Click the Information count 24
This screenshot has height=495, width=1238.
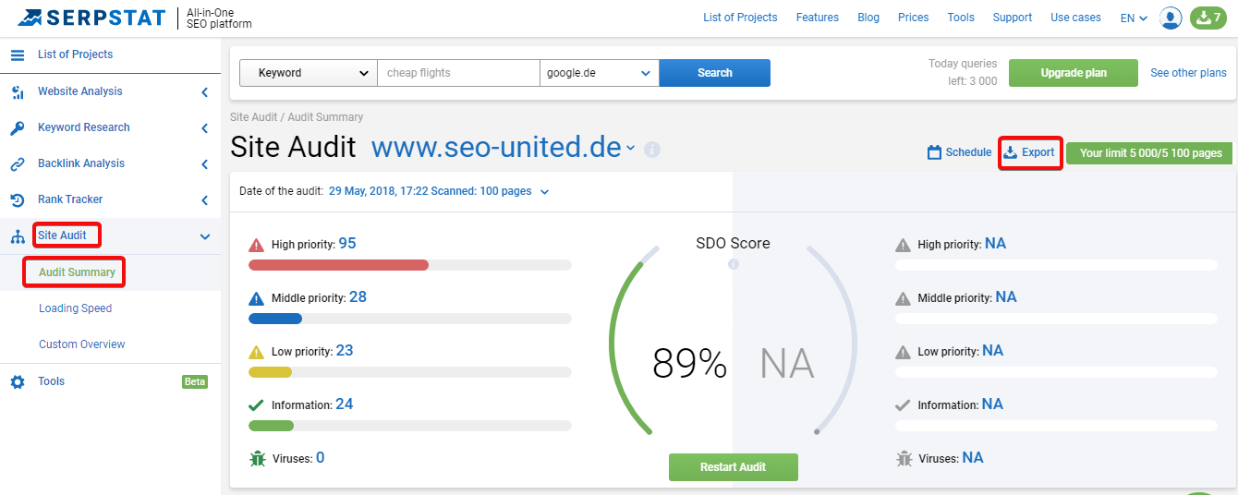coord(344,404)
